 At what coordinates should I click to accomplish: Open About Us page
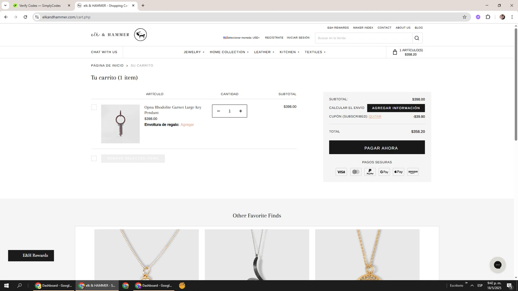(x=403, y=28)
